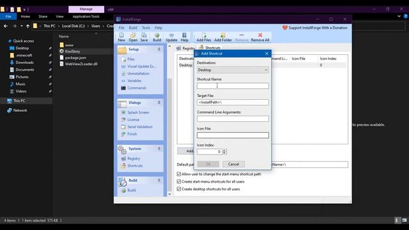
Task: Save the project using the Save icon
Action: tap(144, 37)
